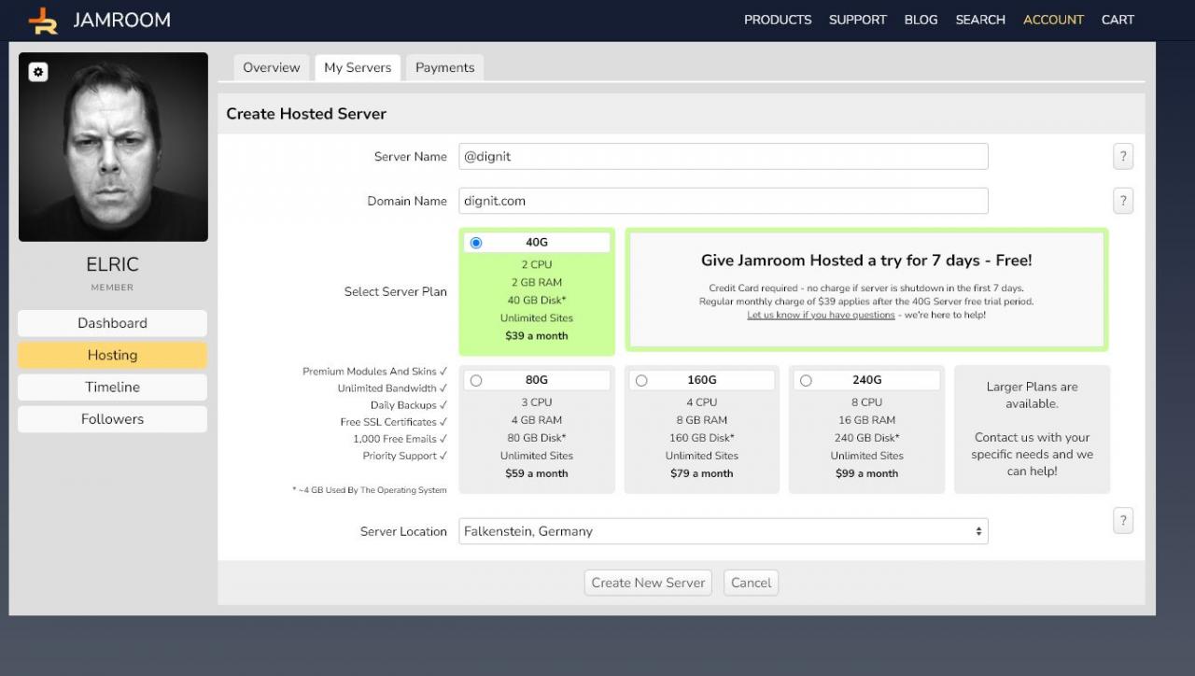Choose the 160G server plan radio button
The image size is (1195, 676).
641,381
